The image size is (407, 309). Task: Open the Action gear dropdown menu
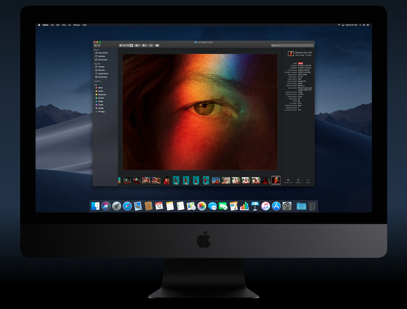click(x=144, y=45)
